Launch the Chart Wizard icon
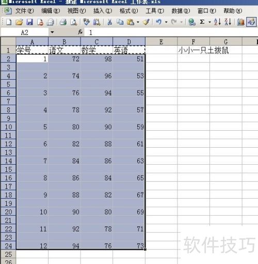258x264 pixels. [240, 22]
